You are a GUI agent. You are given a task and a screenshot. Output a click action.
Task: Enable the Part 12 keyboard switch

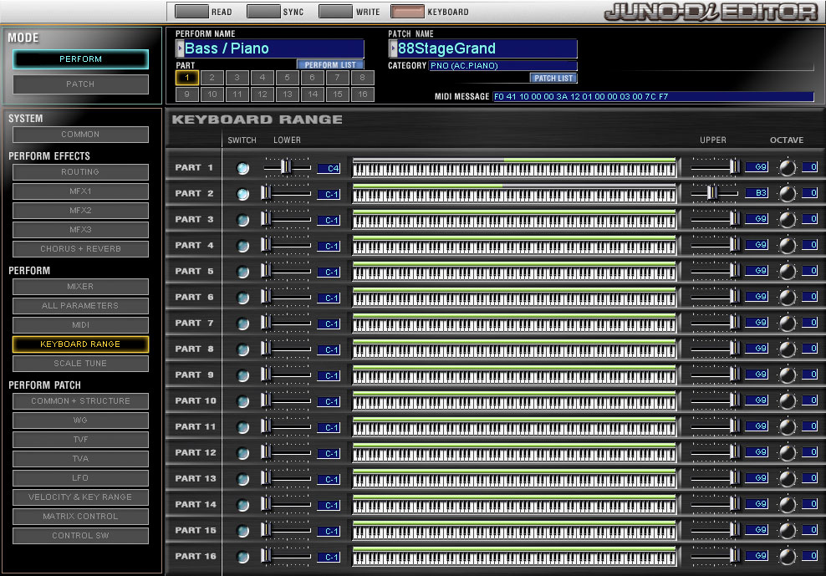242,453
